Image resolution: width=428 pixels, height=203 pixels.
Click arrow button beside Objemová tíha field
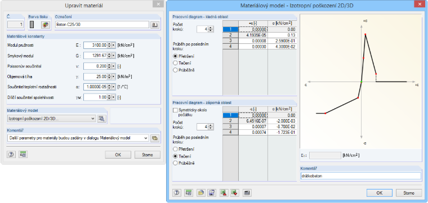(x=114, y=76)
